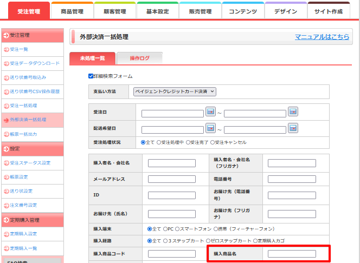Open the 操作ログ tab
The width and height of the screenshot is (360, 263).
139,58
